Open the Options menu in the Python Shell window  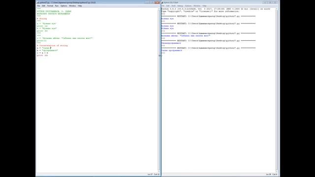click(188, 6)
